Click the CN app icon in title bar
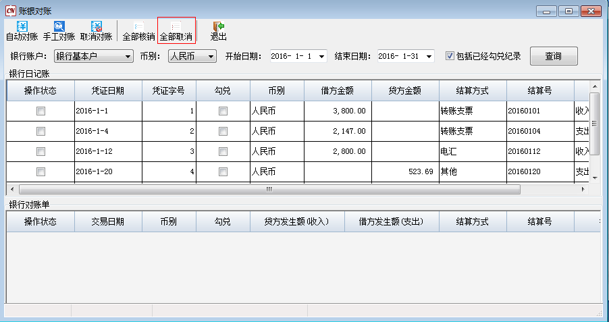The width and height of the screenshot is (609, 322). [9, 10]
